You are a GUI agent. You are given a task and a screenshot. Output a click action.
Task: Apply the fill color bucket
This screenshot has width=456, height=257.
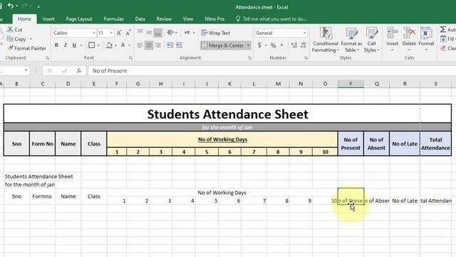109,45
